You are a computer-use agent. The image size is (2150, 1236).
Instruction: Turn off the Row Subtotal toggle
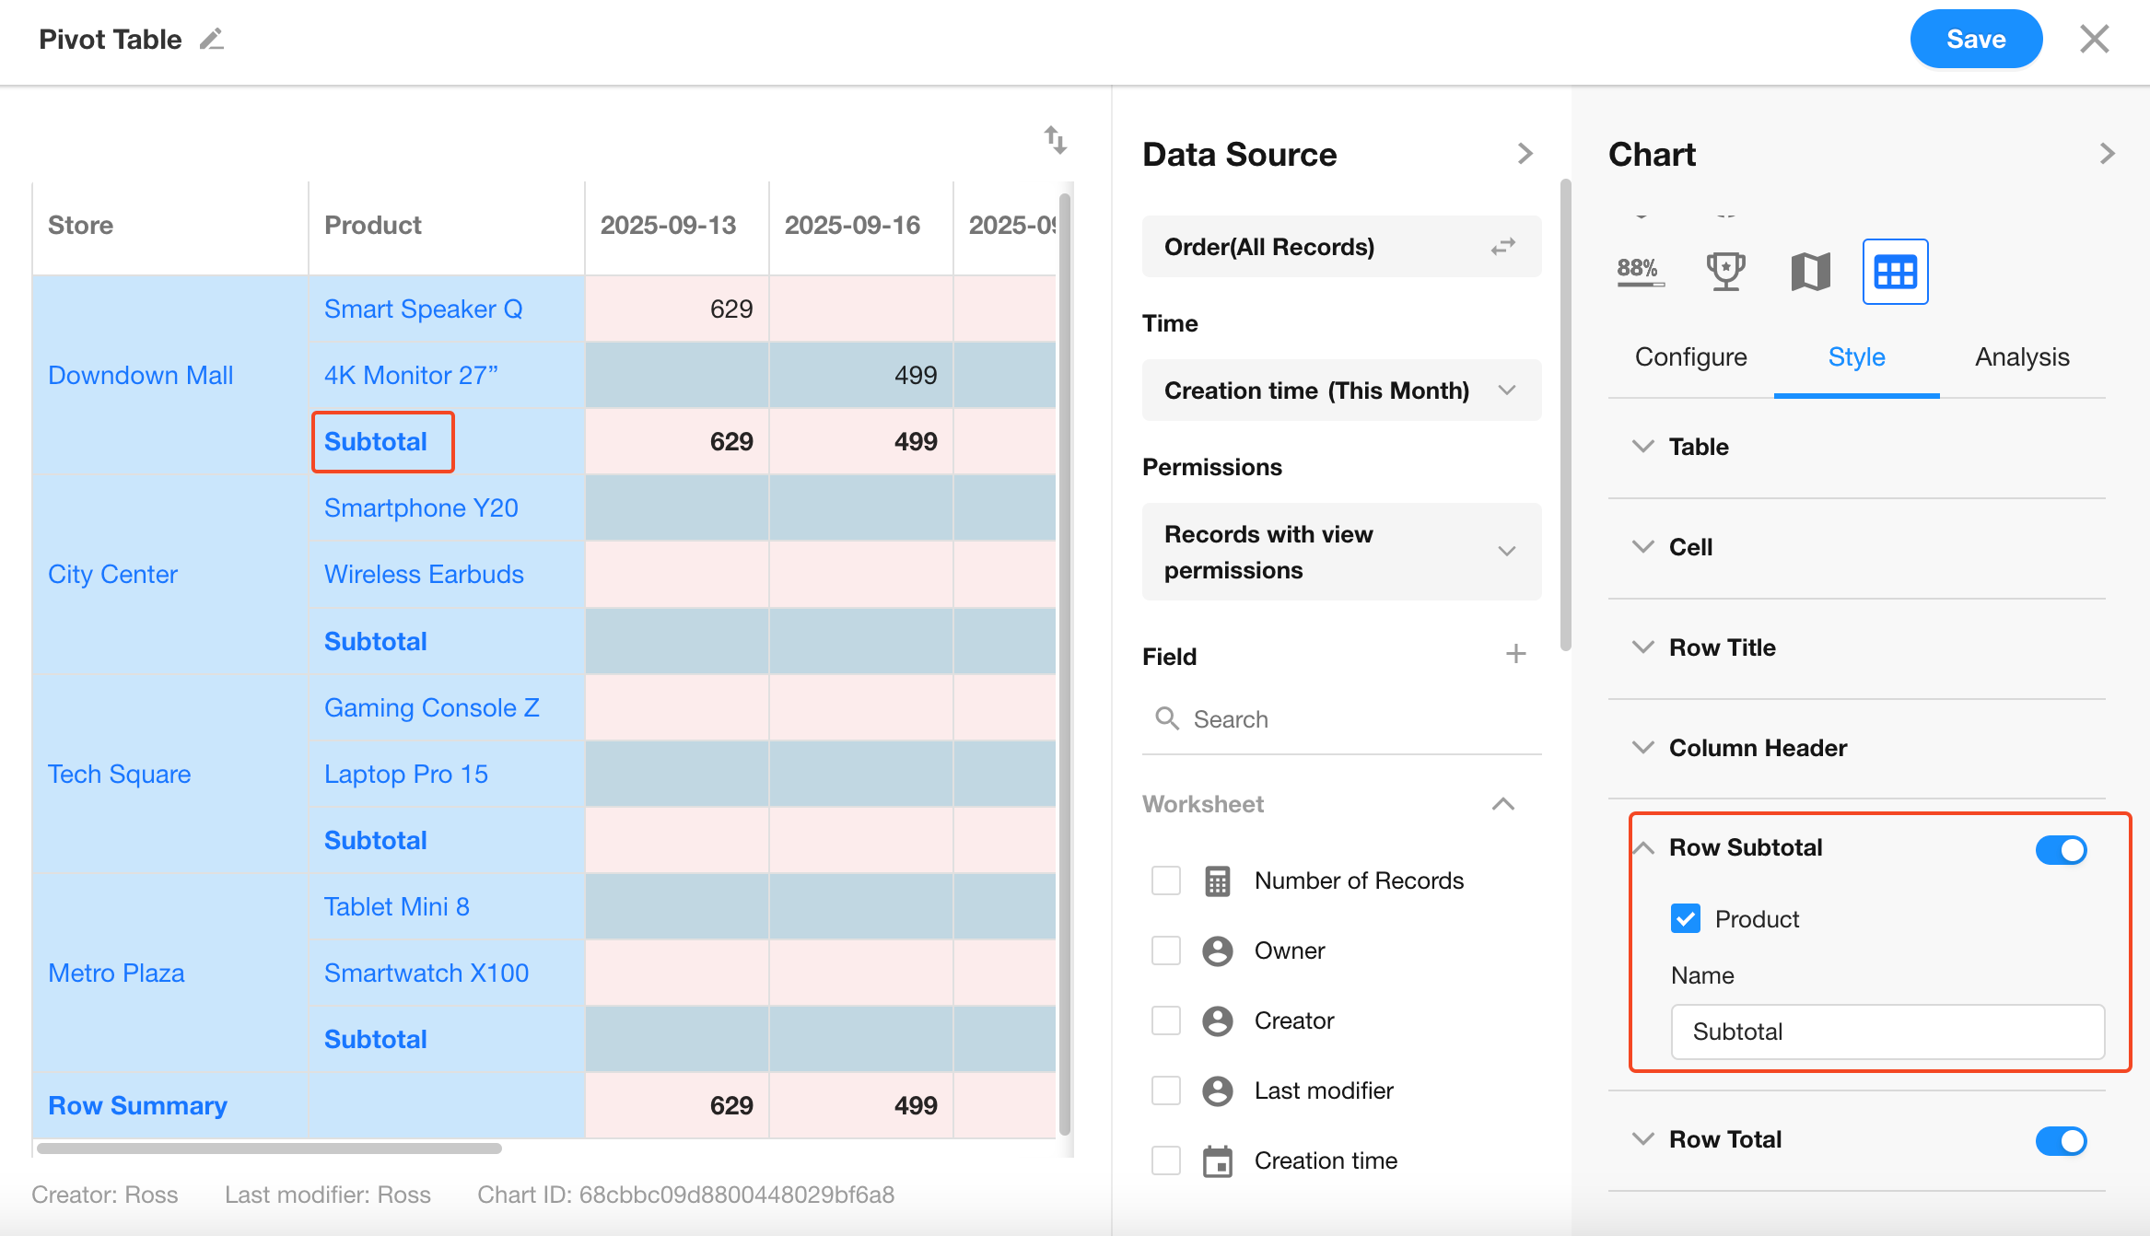(2061, 849)
